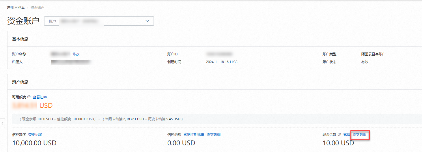
Task: Click the 0.00 USD refund amount
Action: click(x=181, y=143)
